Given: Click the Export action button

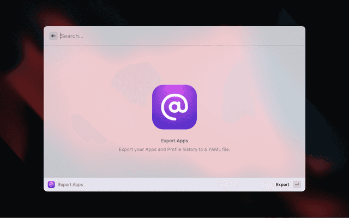Looking at the screenshot, I should [x=282, y=185].
